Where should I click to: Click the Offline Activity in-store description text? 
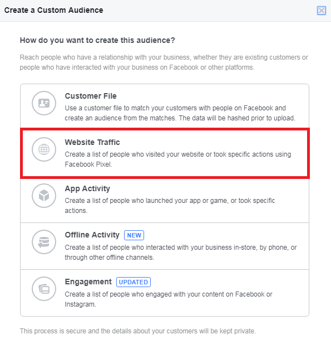pyautogui.click(x=181, y=253)
